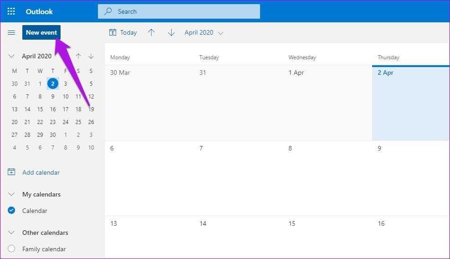Uncheck the Calendar checkbox
Viewport: 450px width, 259px height.
coord(12,211)
